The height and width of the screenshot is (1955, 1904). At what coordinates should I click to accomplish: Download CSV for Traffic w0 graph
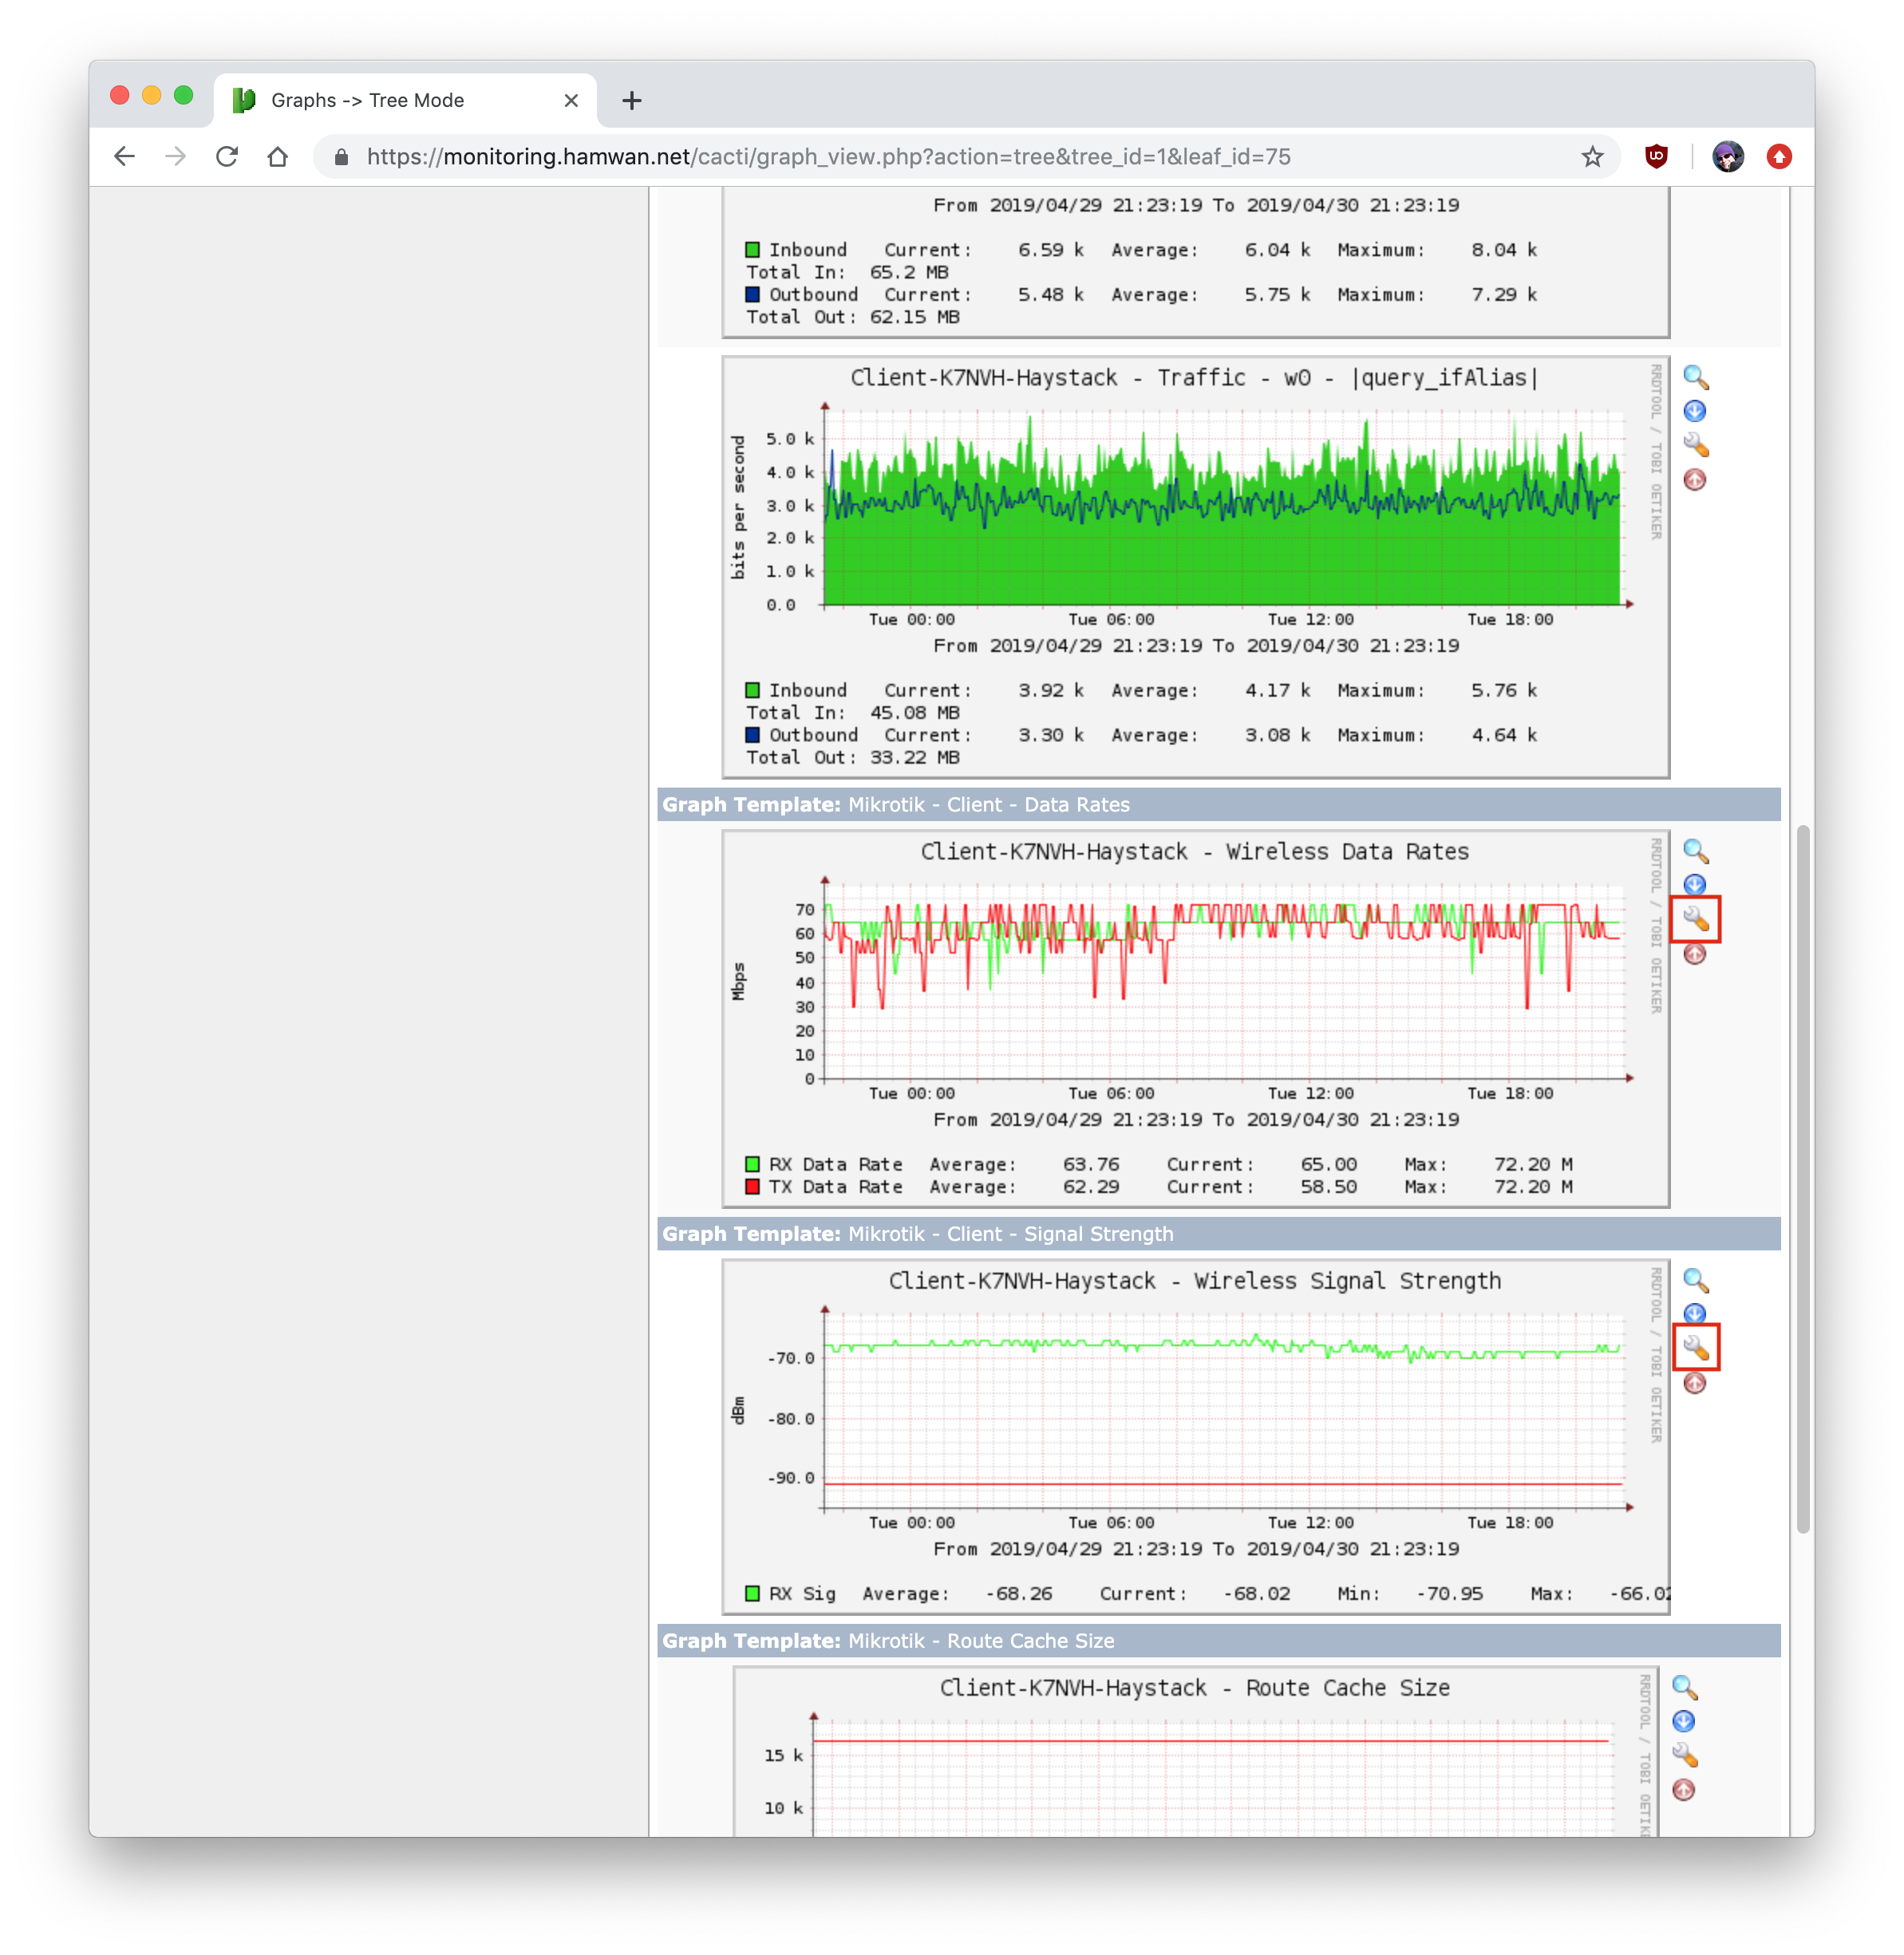(x=1694, y=411)
